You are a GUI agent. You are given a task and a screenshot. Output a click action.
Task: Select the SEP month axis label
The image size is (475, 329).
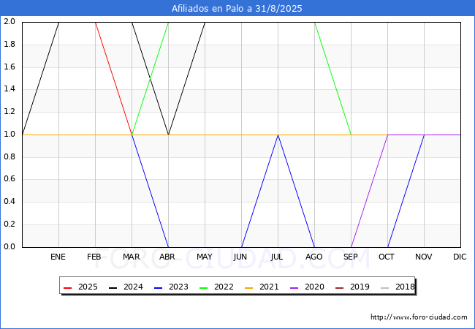point(351,257)
